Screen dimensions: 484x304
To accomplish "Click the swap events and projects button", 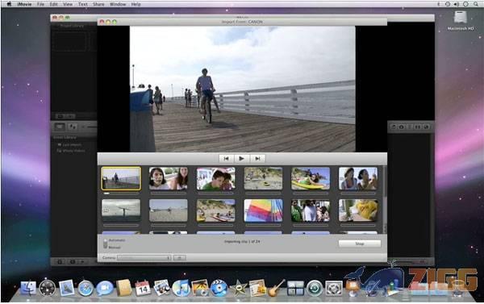I will [73, 127].
